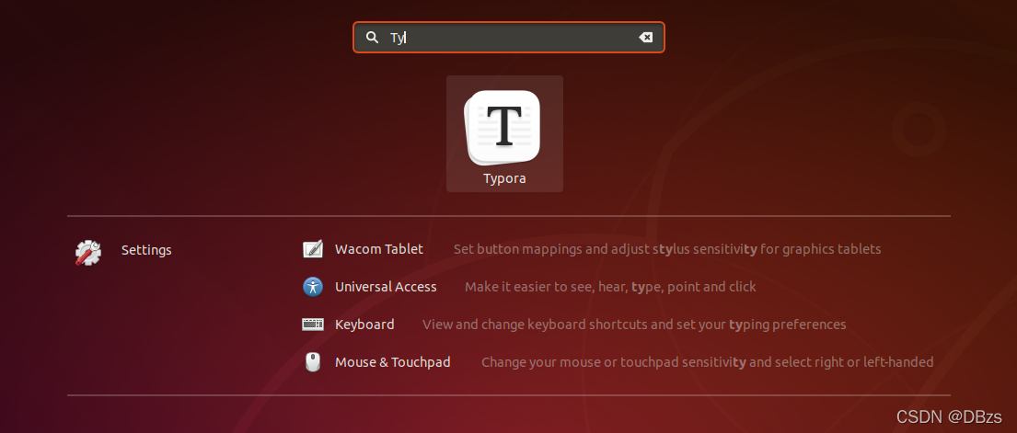This screenshot has width=1017, height=433.
Task: Select the Wacom Tablet result title
Action: [x=379, y=249]
